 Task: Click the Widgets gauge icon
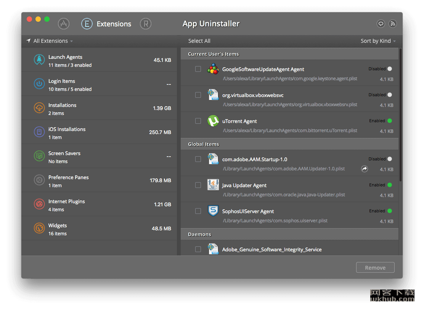[x=39, y=228]
